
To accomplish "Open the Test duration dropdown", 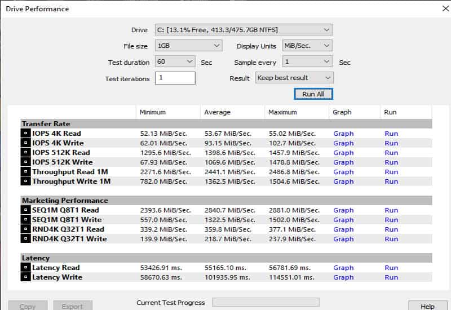I will point(175,61).
